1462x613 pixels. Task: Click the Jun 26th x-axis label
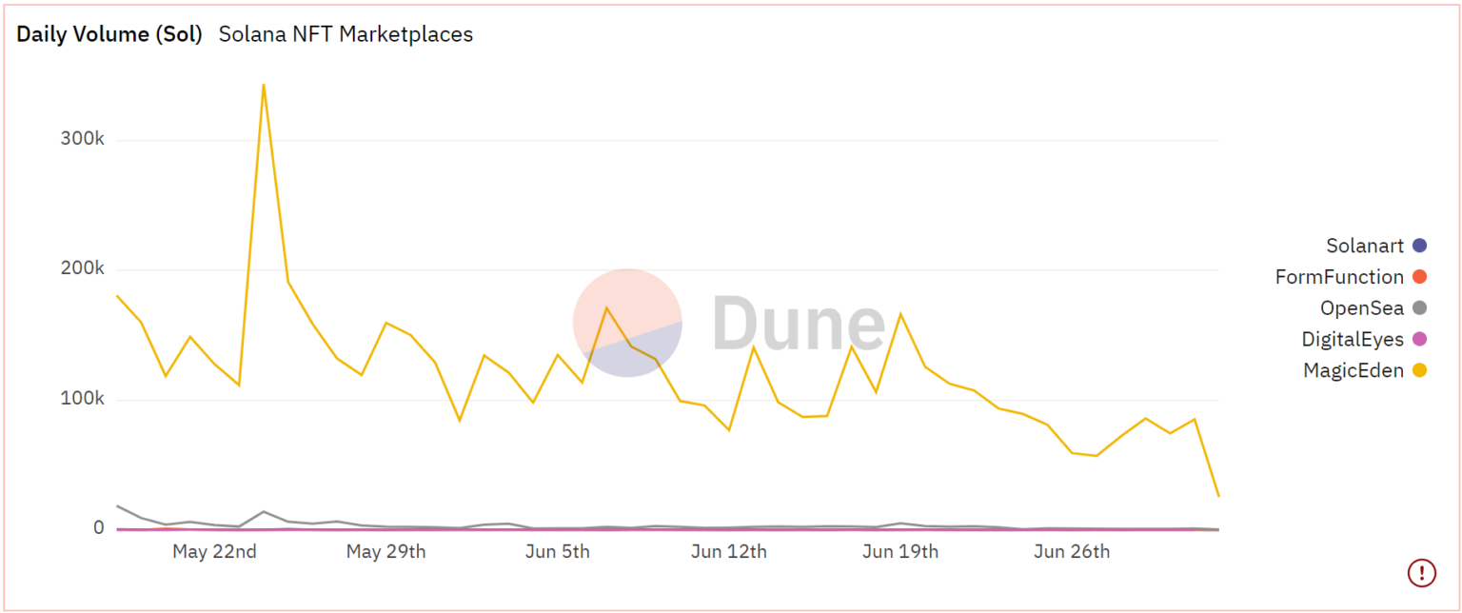1072,551
